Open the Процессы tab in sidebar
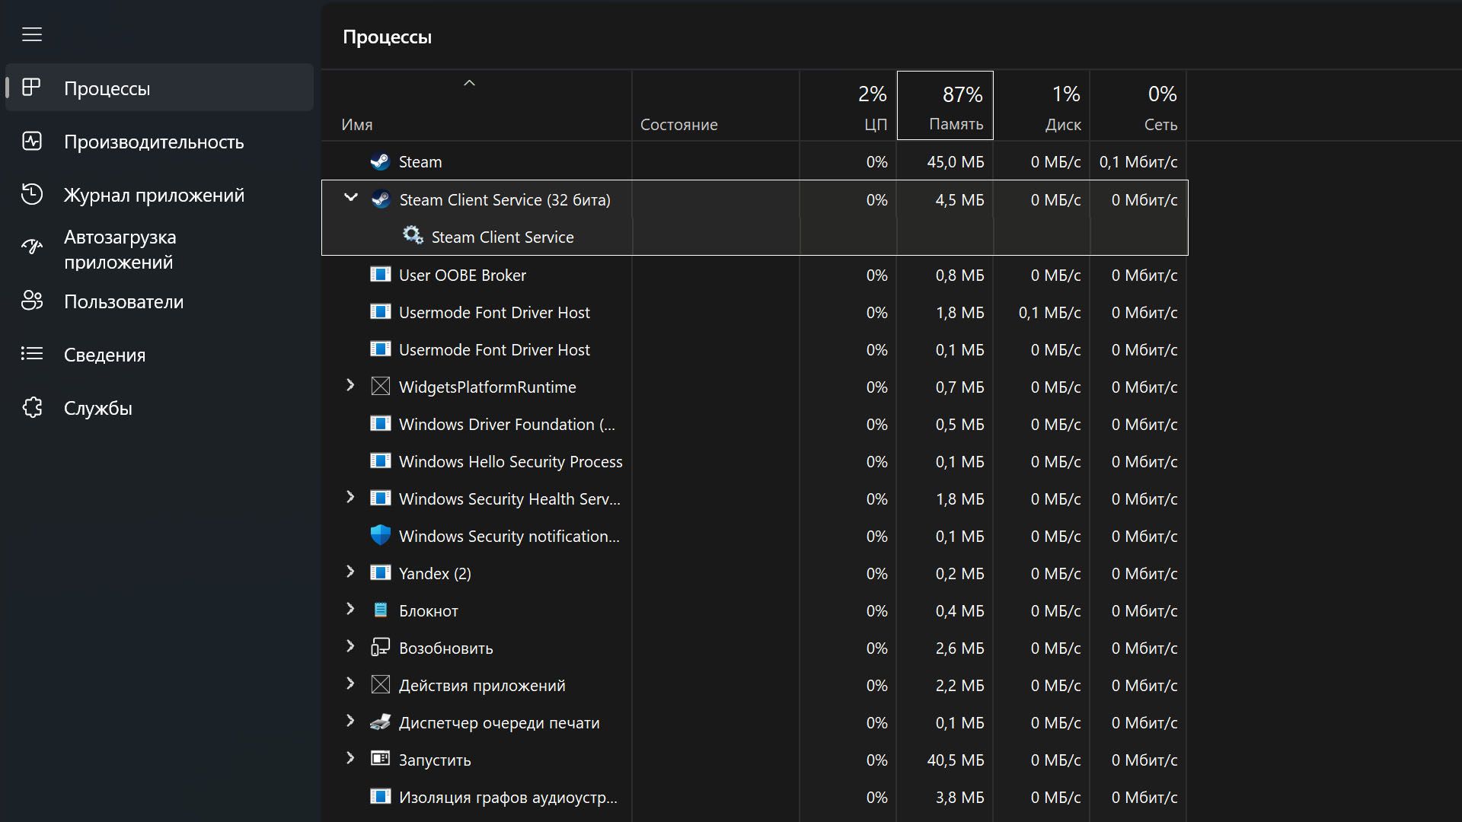1462x822 pixels. coord(107,88)
